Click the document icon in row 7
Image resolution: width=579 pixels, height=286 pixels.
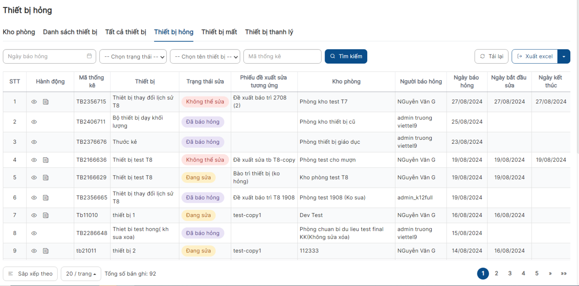[46, 215]
